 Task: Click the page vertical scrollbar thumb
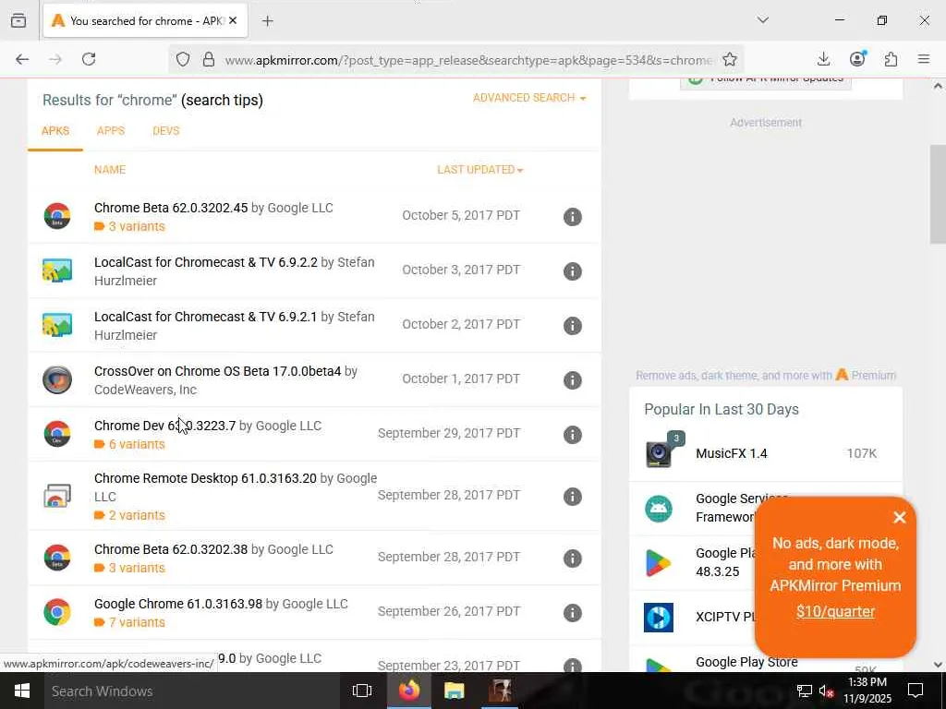click(939, 194)
